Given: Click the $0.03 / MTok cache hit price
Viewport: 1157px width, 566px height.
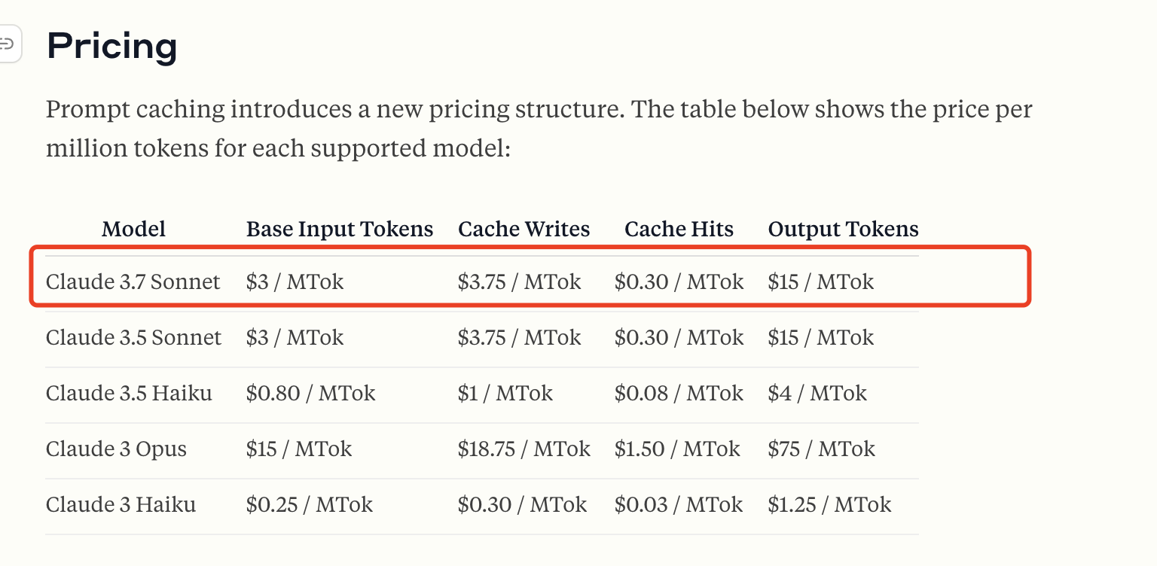Looking at the screenshot, I should 679,504.
